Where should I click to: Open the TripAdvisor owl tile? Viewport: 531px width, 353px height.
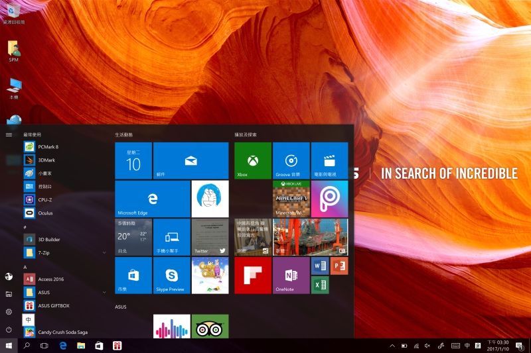210,327
